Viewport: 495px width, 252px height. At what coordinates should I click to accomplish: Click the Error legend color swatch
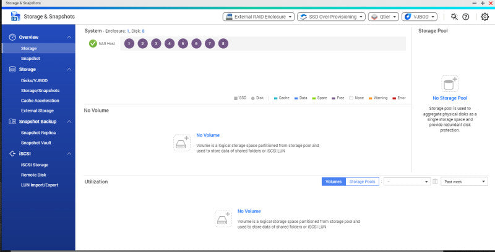tap(394, 98)
